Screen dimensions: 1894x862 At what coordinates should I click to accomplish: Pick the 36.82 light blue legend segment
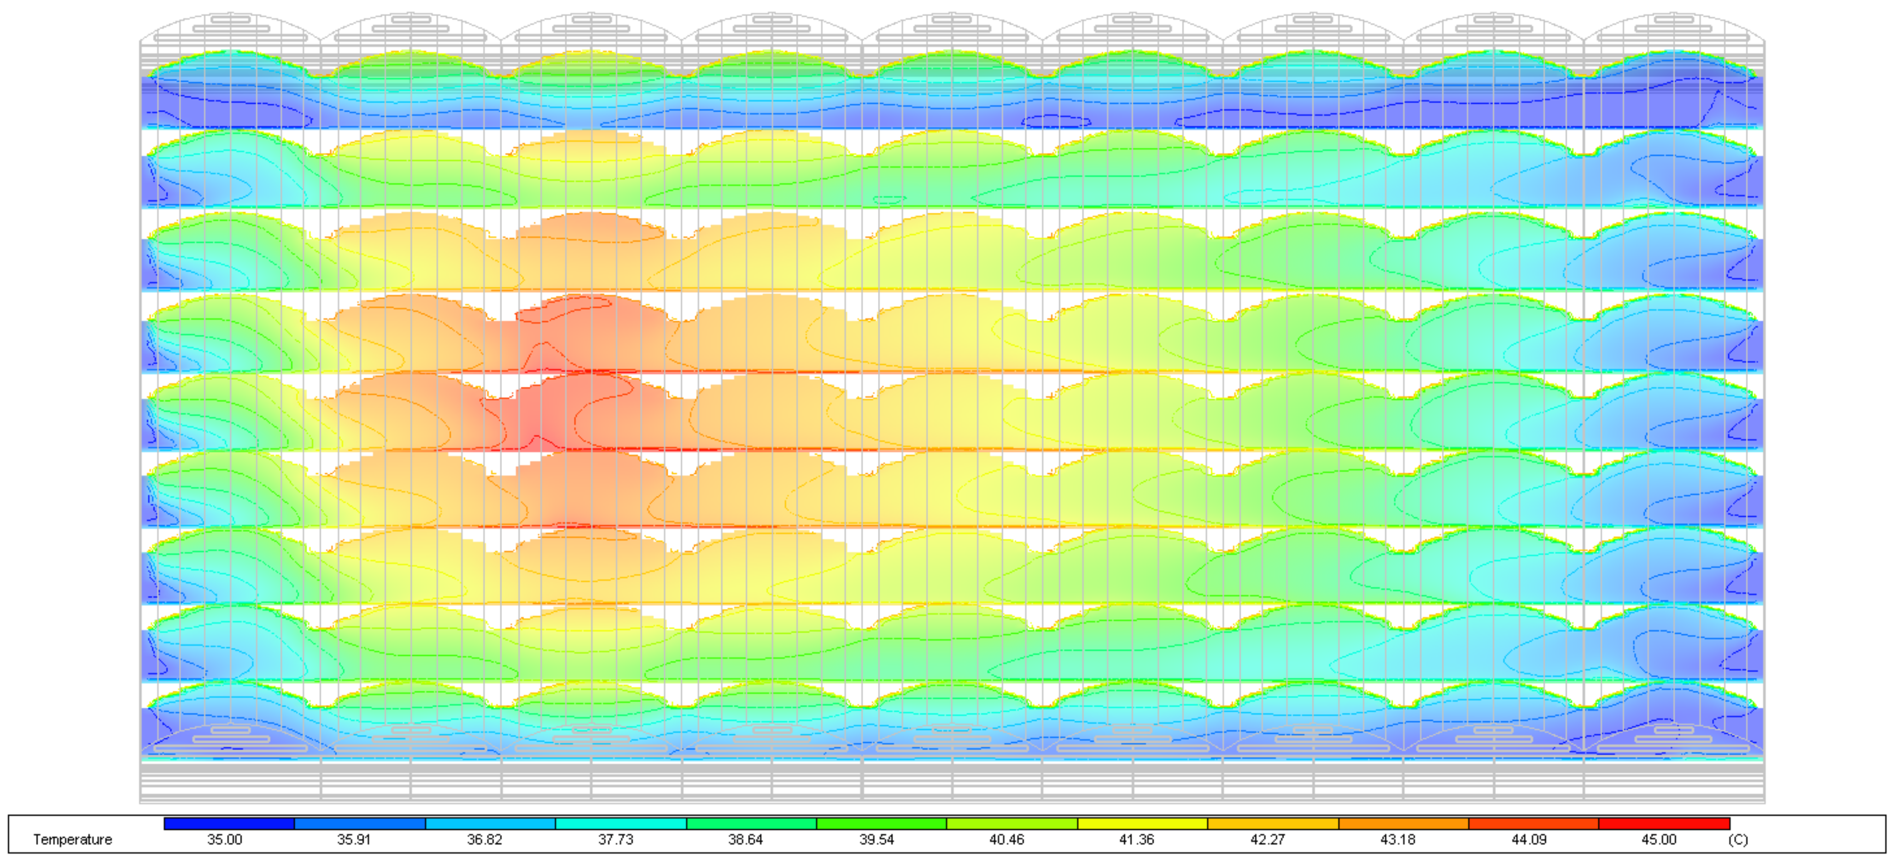[490, 824]
